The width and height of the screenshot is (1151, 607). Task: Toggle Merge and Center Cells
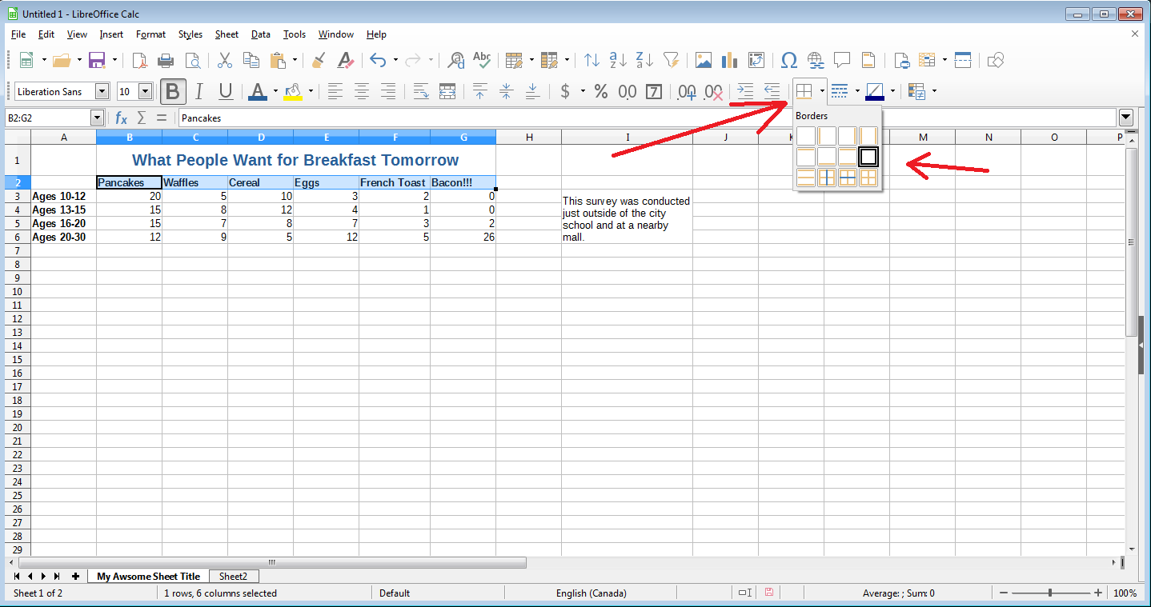[447, 91]
